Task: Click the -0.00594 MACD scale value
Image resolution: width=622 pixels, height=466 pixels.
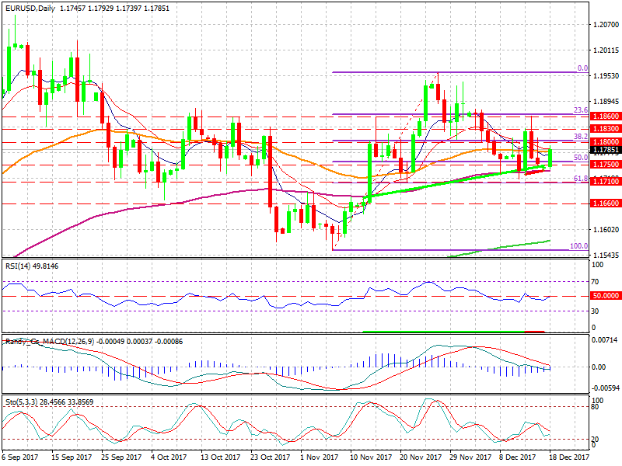Action: (x=605, y=388)
